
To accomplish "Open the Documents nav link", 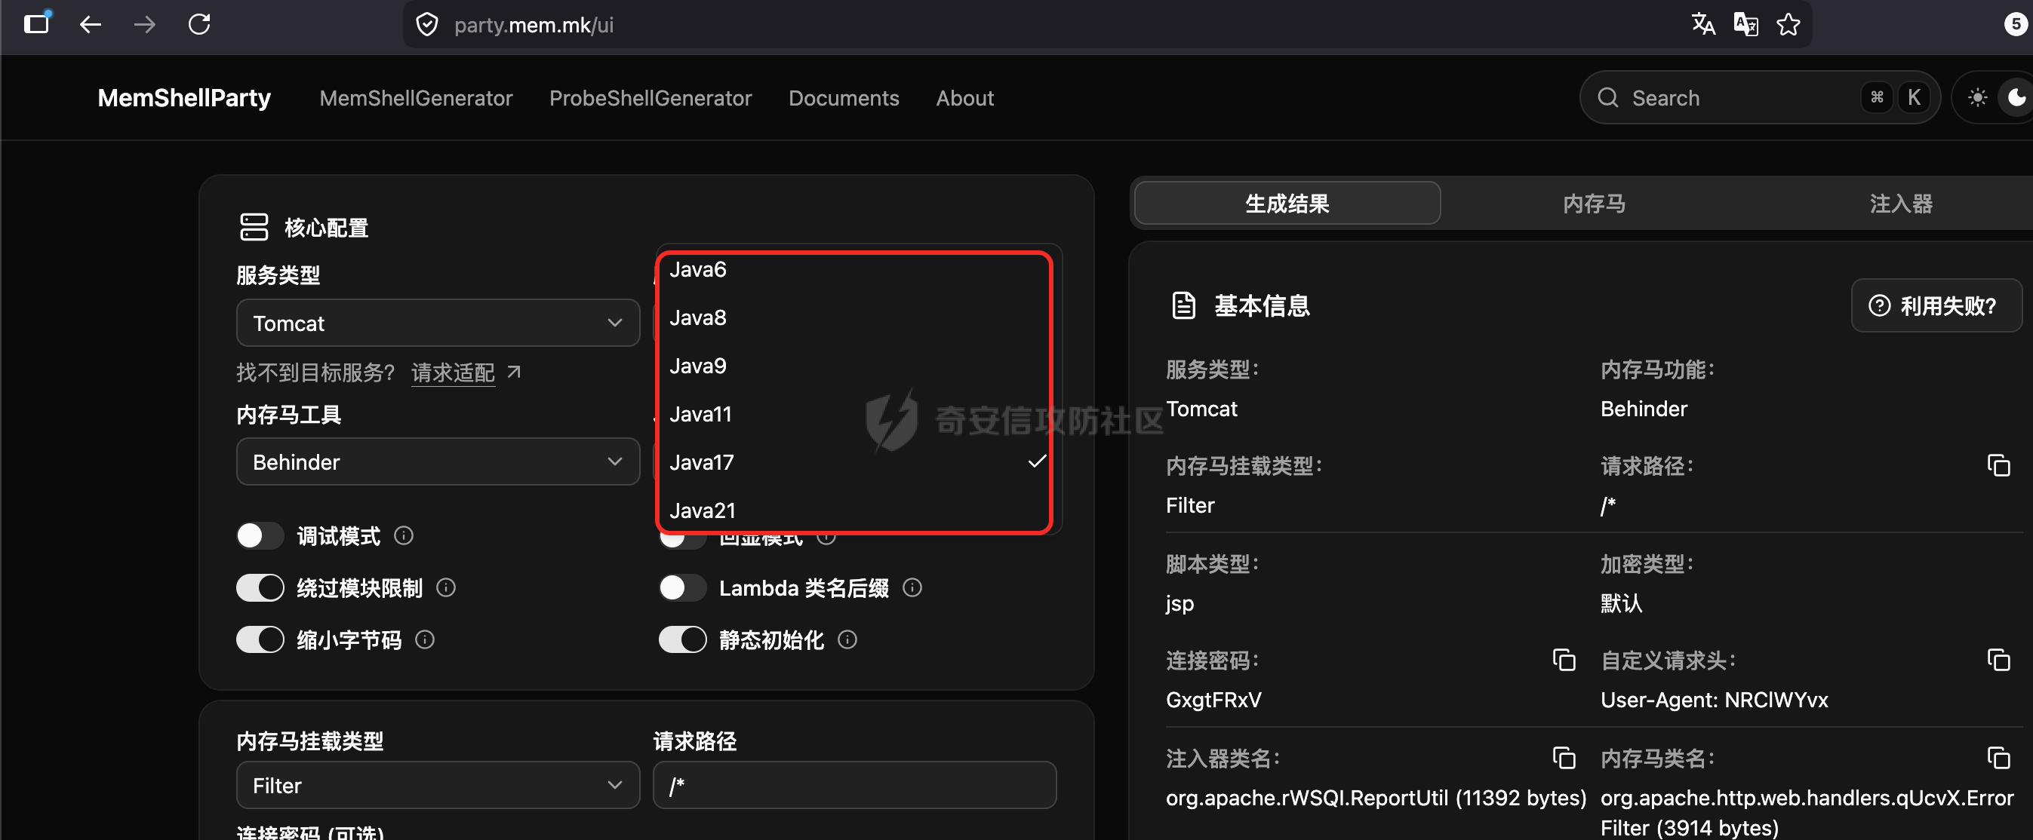I will [844, 98].
